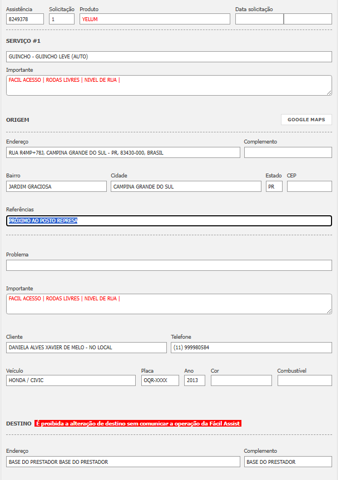Focus the Cidade field
This screenshot has width=341, height=480.
click(x=186, y=186)
